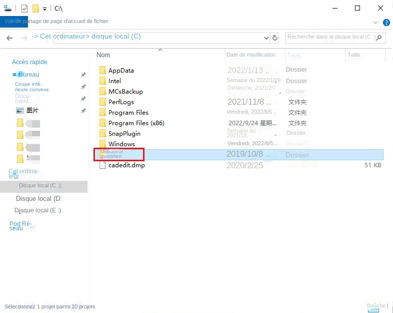The width and height of the screenshot is (393, 313).
Task: Click the Cet ordinateur breadcrumb link
Action: point(62,37)
